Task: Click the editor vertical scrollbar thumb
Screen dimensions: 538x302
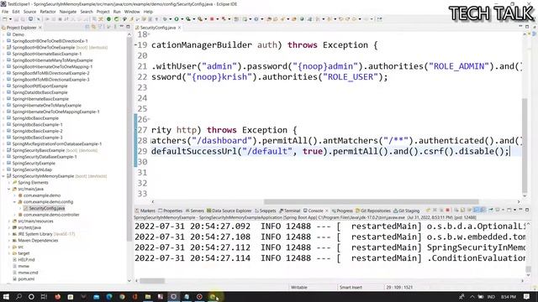Action: click(525, 146)
